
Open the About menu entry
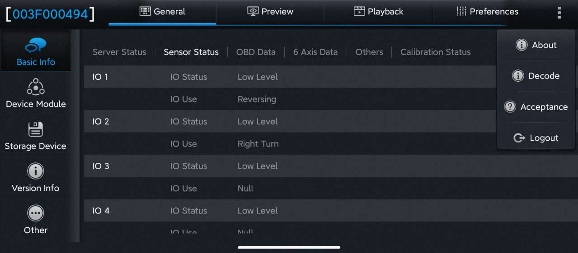[x=536, y=45]
